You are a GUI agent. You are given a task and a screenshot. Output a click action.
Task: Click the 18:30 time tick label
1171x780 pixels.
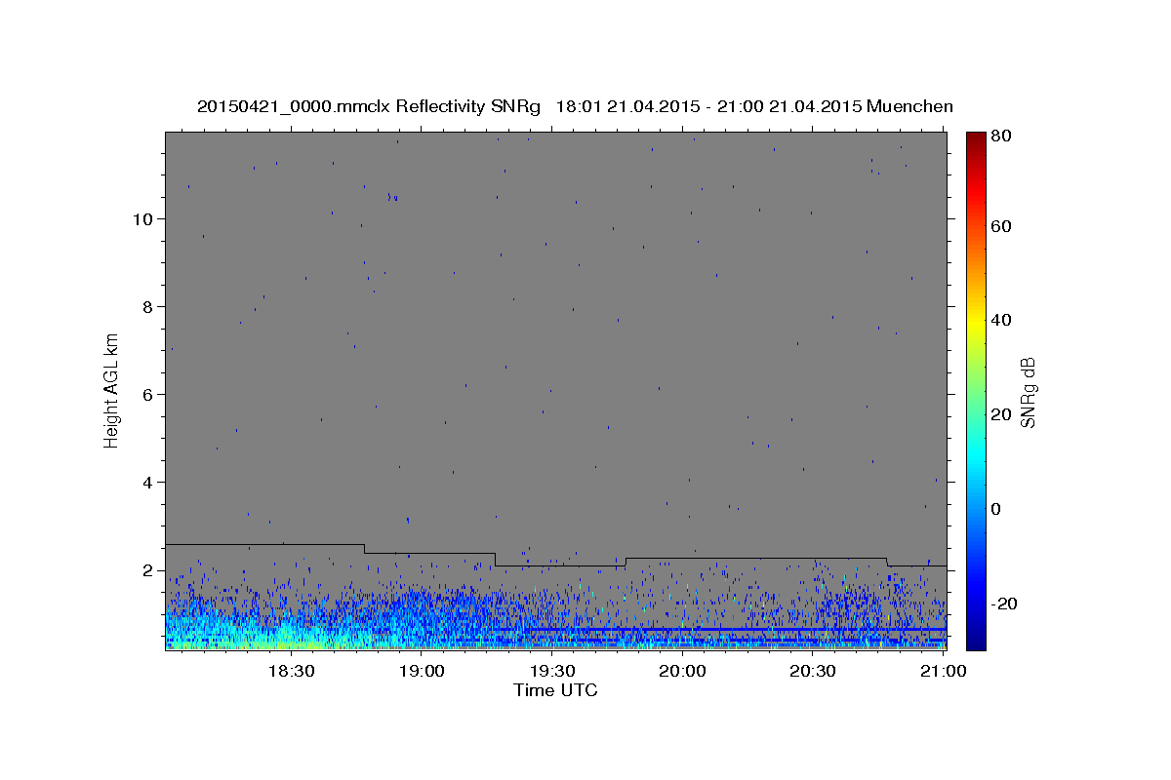[x=290, y=671]
